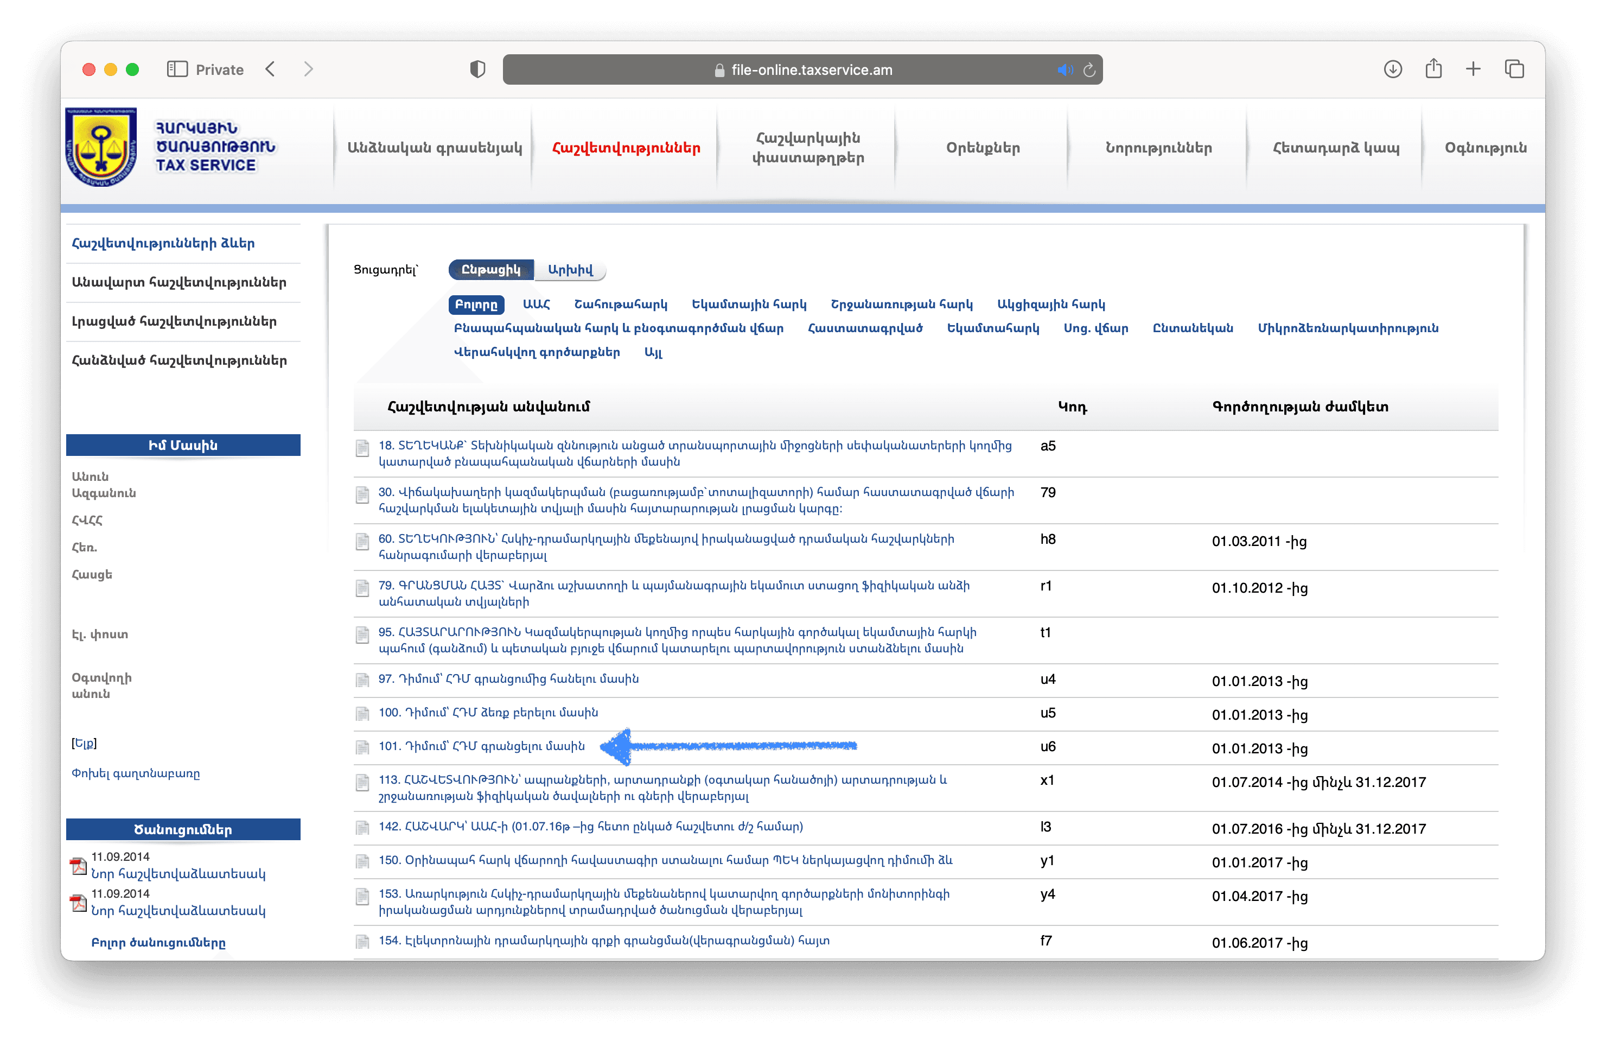Go forward with the right chevron

[x=308, y=69]
